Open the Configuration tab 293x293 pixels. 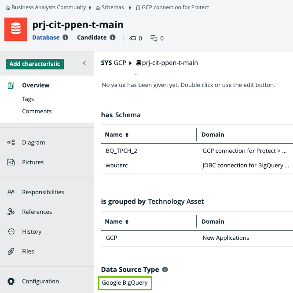(x=40, y=281)
